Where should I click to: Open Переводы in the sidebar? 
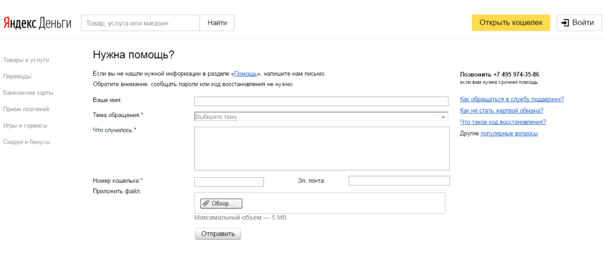click(x=17, y=77)
